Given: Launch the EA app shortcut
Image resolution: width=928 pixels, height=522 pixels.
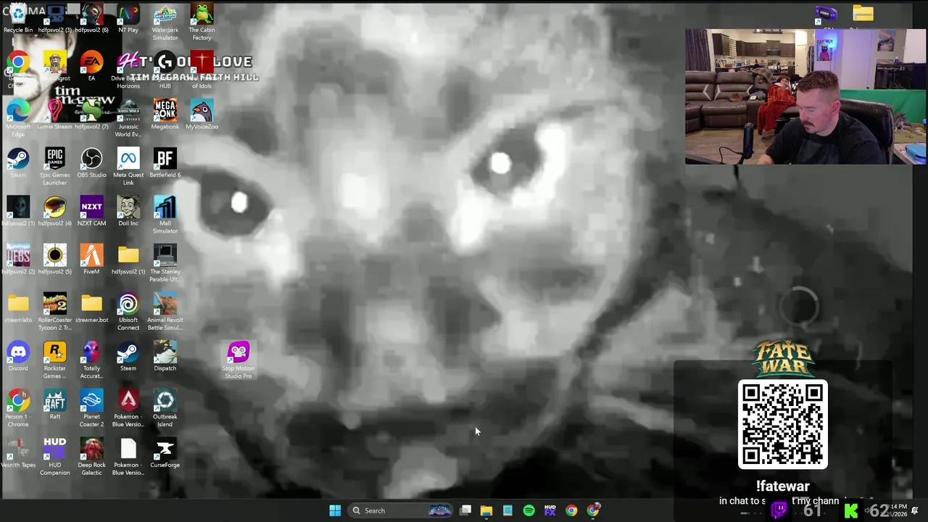Looking at the screenshot, I should point(91,67).
